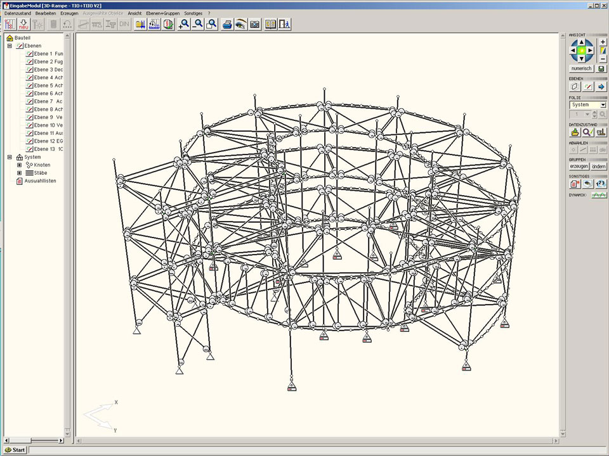Toggle the Ebene 1 layer icon
This screenshot has width=609, height=456.
point(29,54)
